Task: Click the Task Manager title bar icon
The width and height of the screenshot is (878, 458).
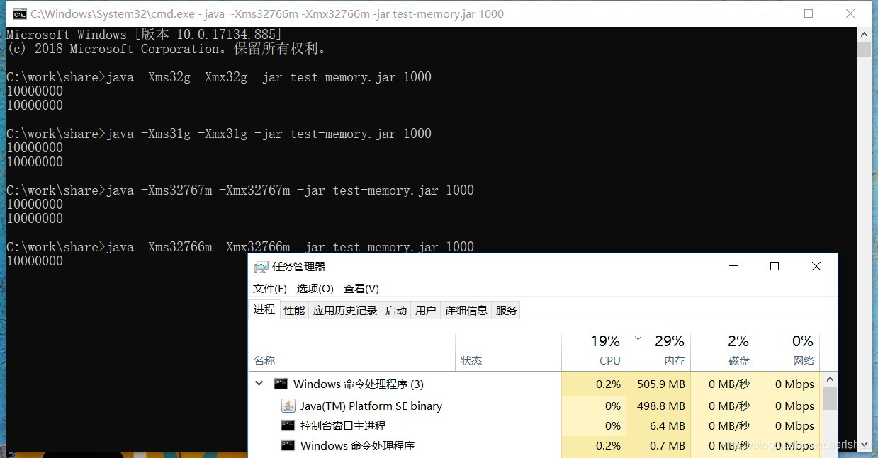Action: [261, 267]
